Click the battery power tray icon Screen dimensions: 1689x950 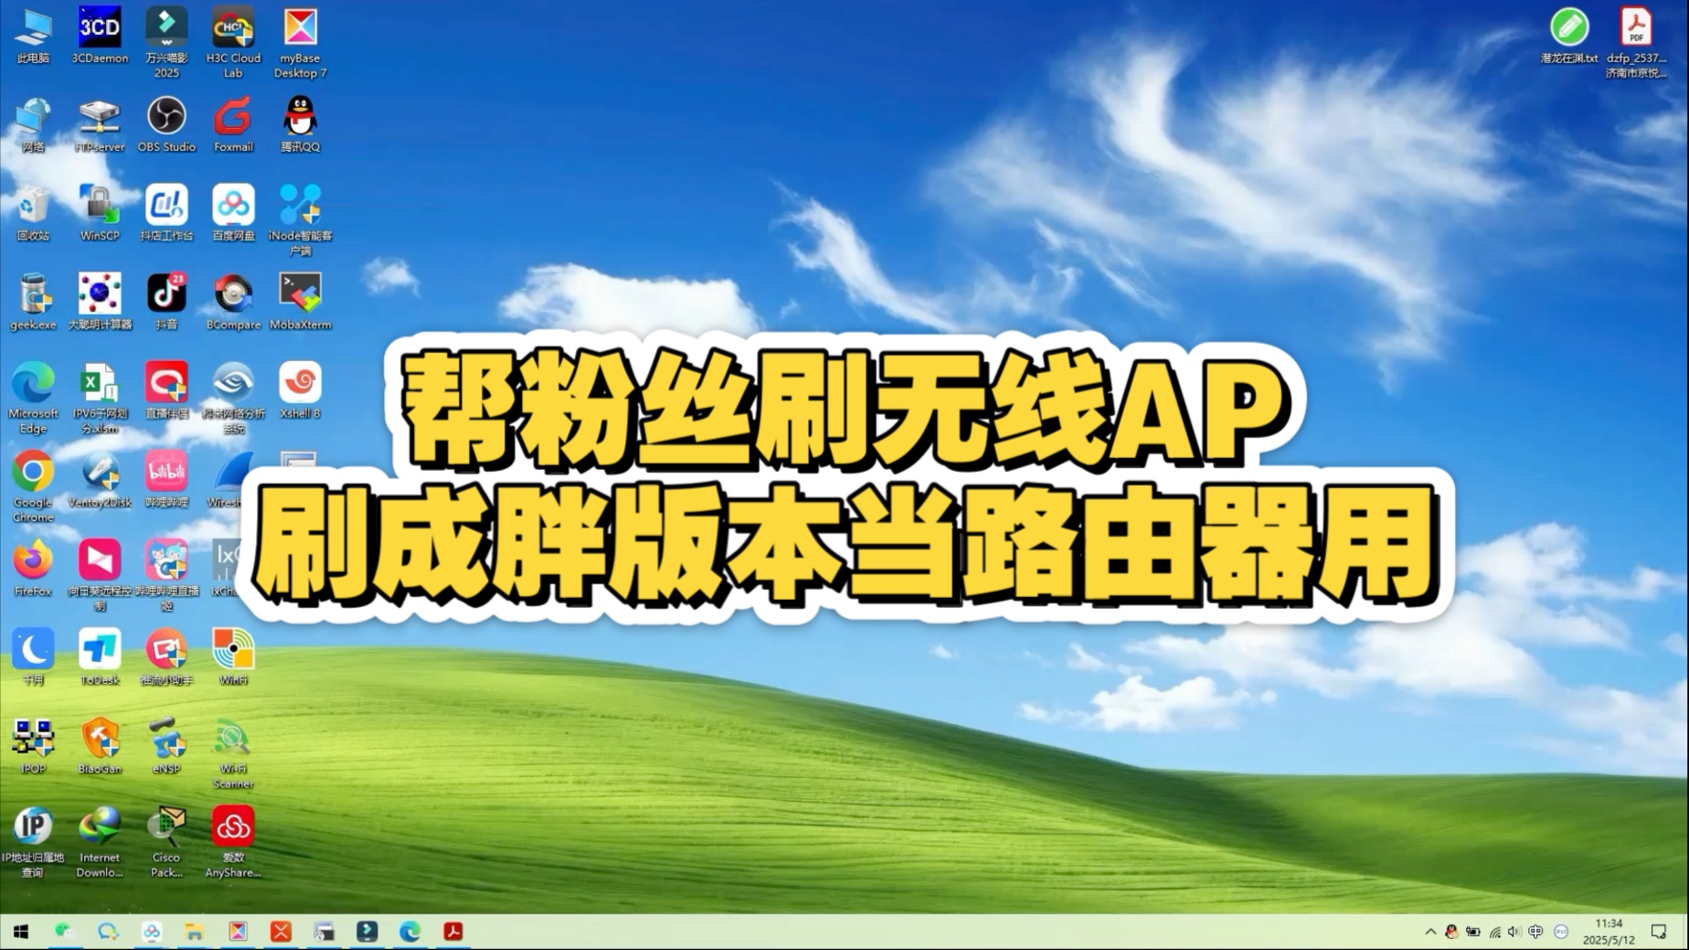pyautogui.click(x=1473, y=932)
